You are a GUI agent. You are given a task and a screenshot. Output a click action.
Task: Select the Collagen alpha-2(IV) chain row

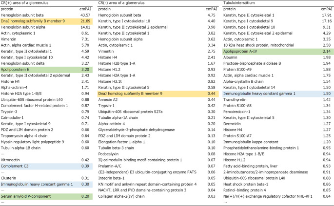click(158, 196)
